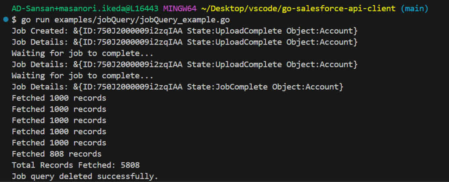Viewport: 449px width, 182px height.
Task: Click the go run command line
Action: tap(121, 20)
